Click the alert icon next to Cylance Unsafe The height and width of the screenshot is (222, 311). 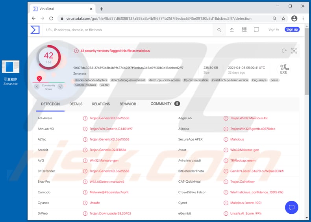coord(85,203)
